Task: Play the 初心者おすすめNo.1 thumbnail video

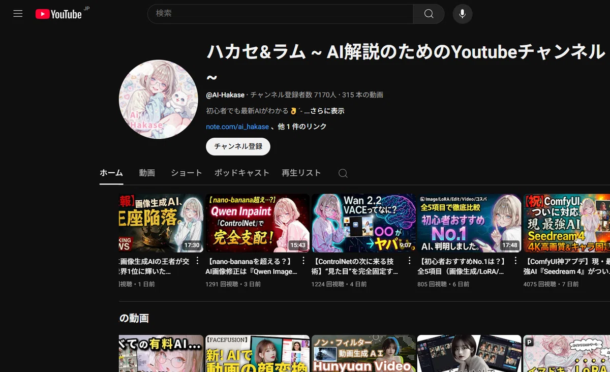Action: (469, 223)
